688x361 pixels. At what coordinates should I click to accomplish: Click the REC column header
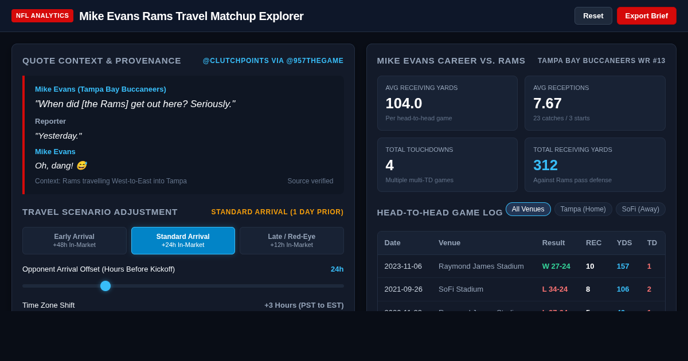coord(594,243)
